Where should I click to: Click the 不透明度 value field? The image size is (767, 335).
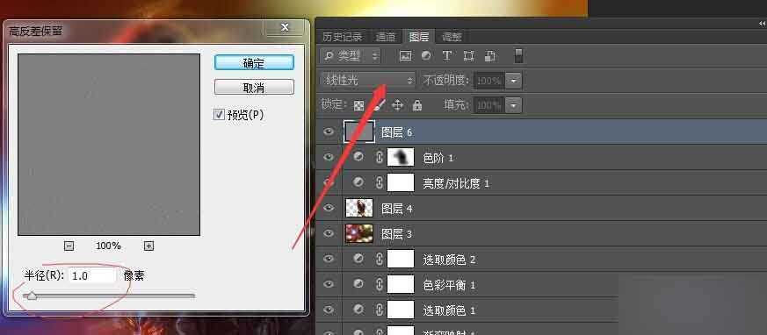[488, 81]
